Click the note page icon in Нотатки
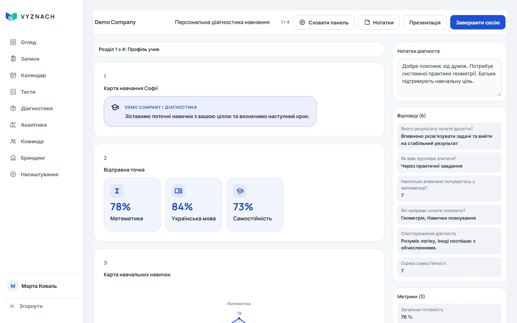The height and width of the screenshot is (323, 517). pos(367,22)
